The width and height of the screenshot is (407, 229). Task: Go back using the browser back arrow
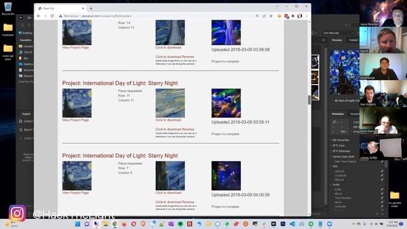tap(39, 16)
